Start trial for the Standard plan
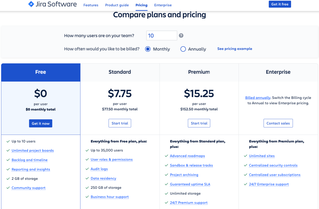This screenshot has height=209, width=319. click(x=120, y=123)
